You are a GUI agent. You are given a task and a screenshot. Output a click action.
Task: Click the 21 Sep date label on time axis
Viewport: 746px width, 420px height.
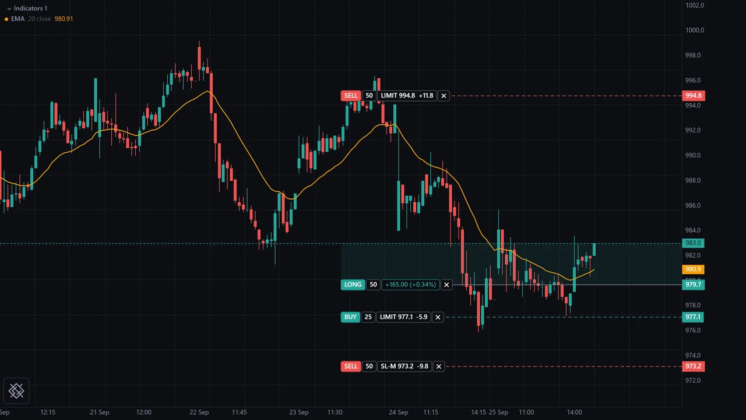[100, 412]
